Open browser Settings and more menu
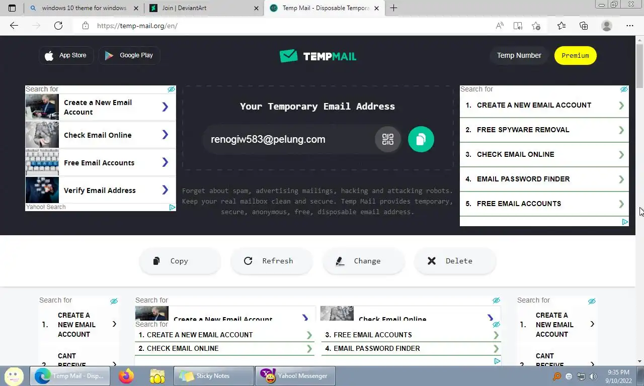 click(x=630, y=26)
